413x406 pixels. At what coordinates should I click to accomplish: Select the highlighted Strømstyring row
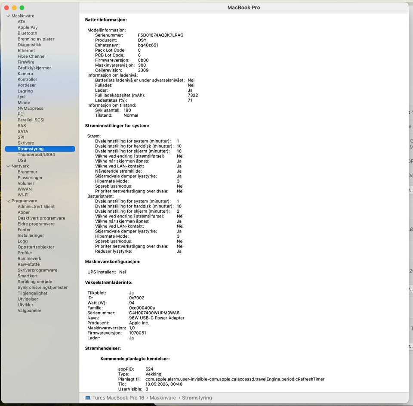coord(40,149)
